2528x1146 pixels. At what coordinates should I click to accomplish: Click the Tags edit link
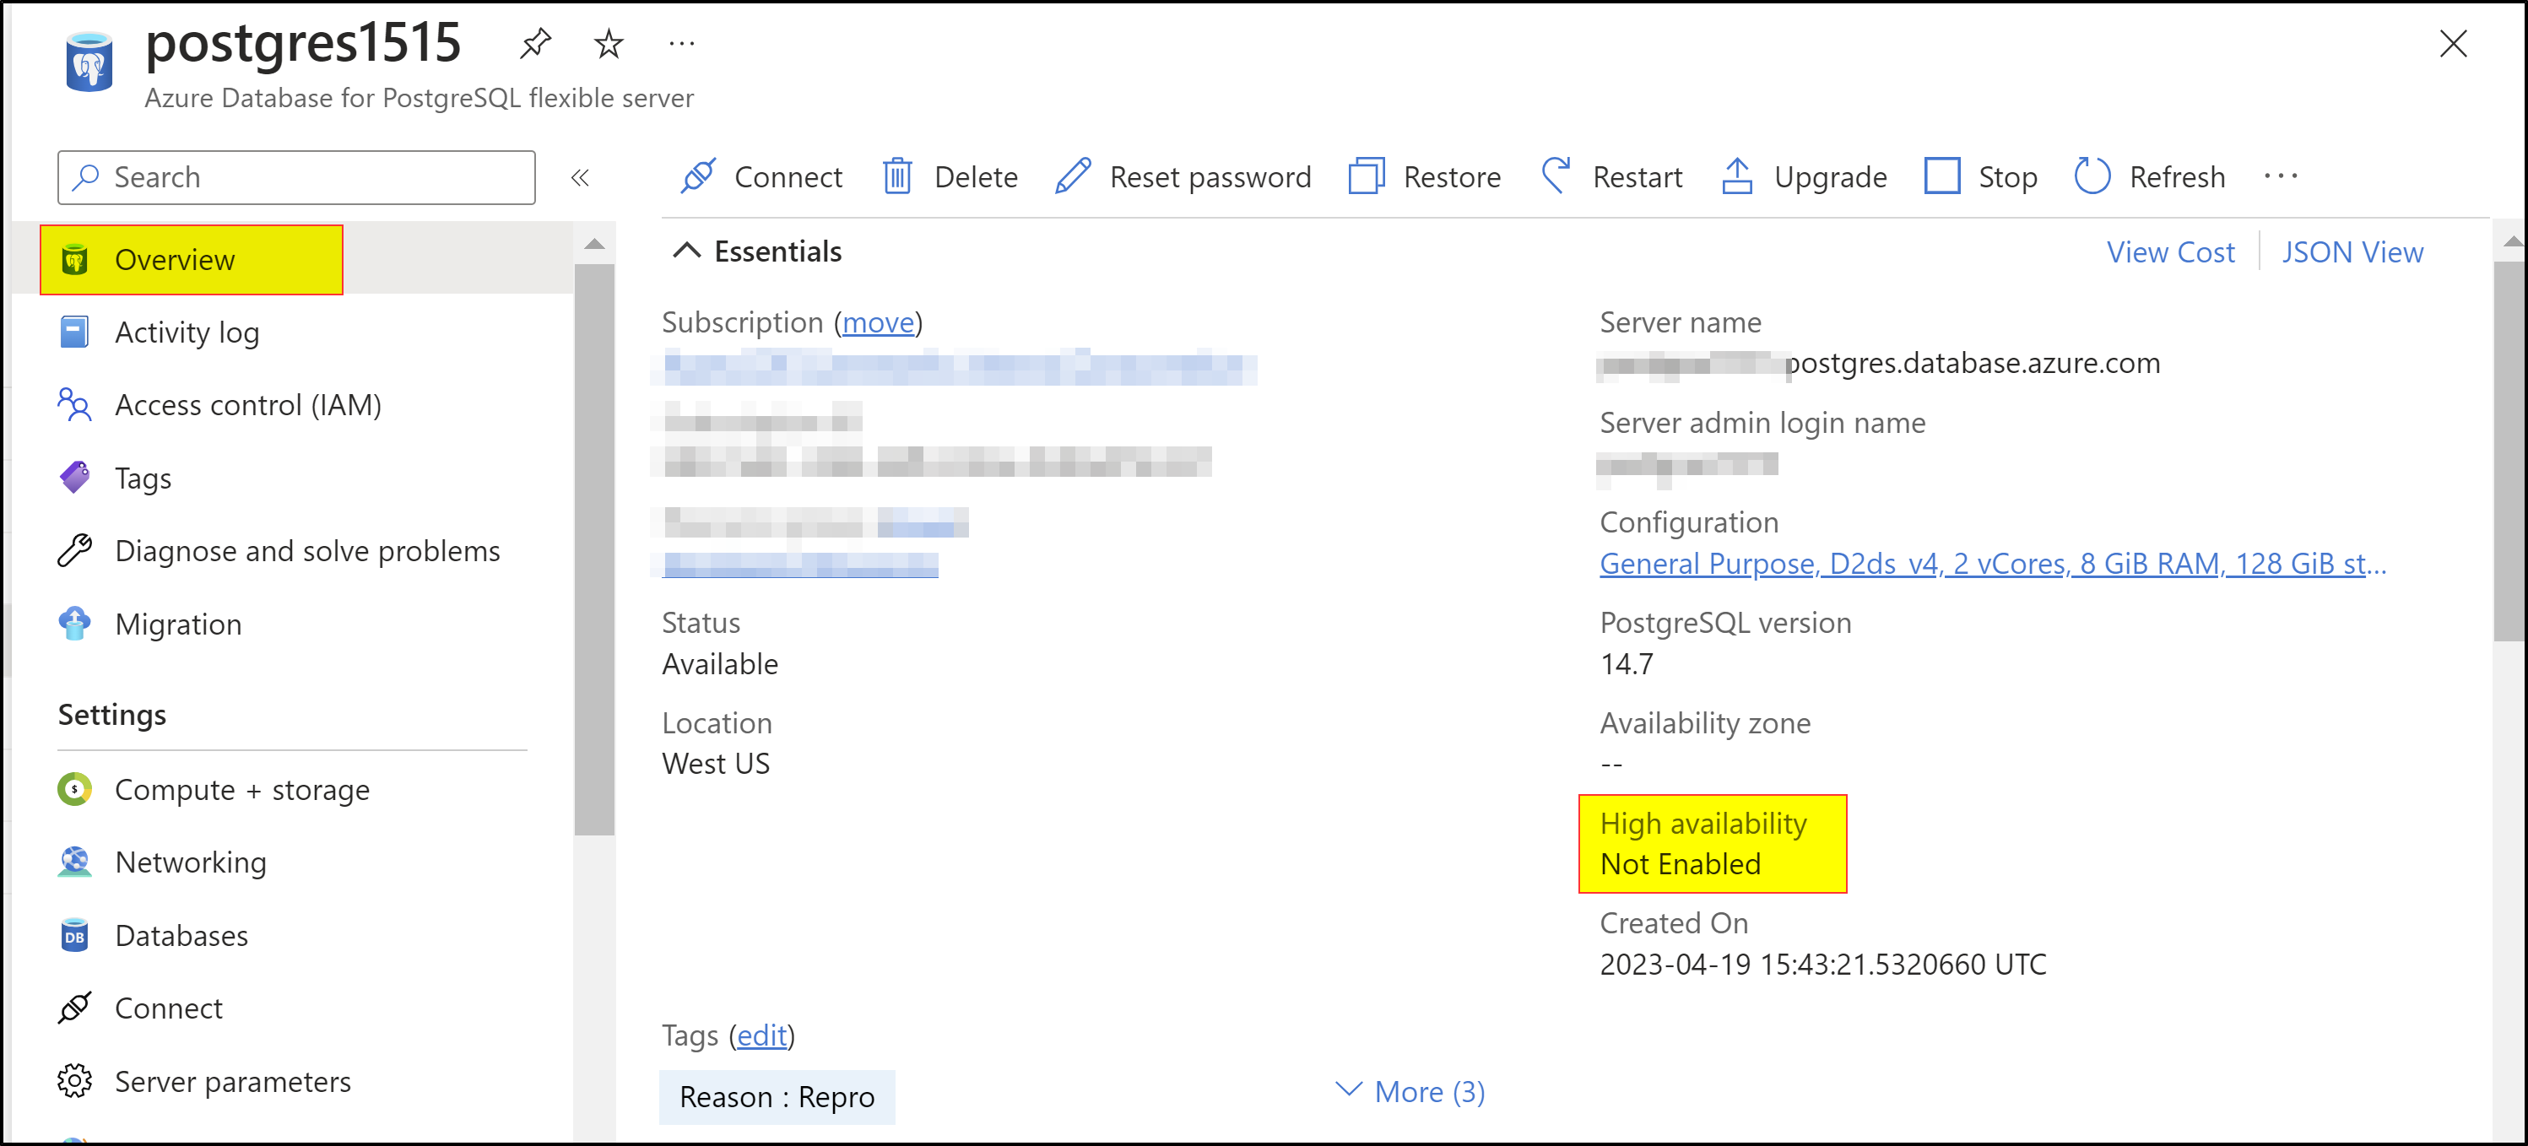click(x=761, y=1036)
